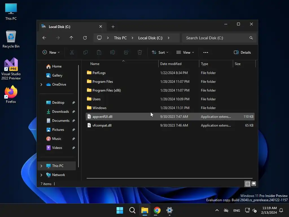Select the Firefox desktop shortcut
This screenshot has width=289, height=217.
point(11,94)
